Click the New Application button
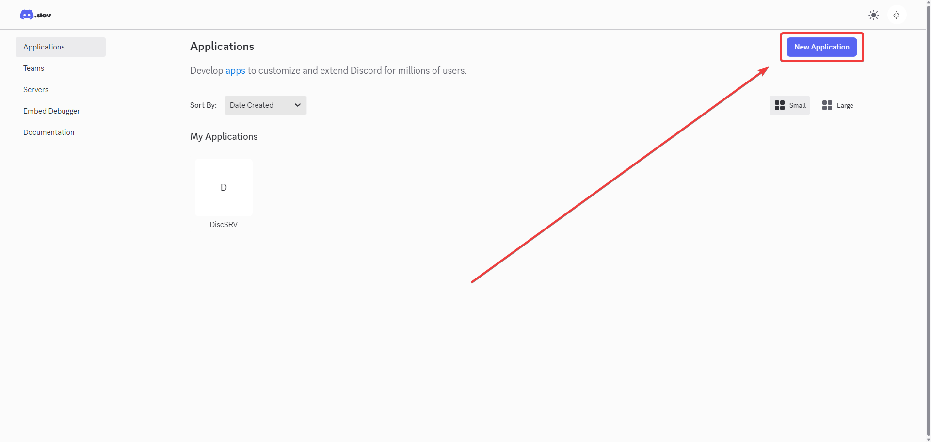This screenshot has height=442, width=931. point(822,47)
